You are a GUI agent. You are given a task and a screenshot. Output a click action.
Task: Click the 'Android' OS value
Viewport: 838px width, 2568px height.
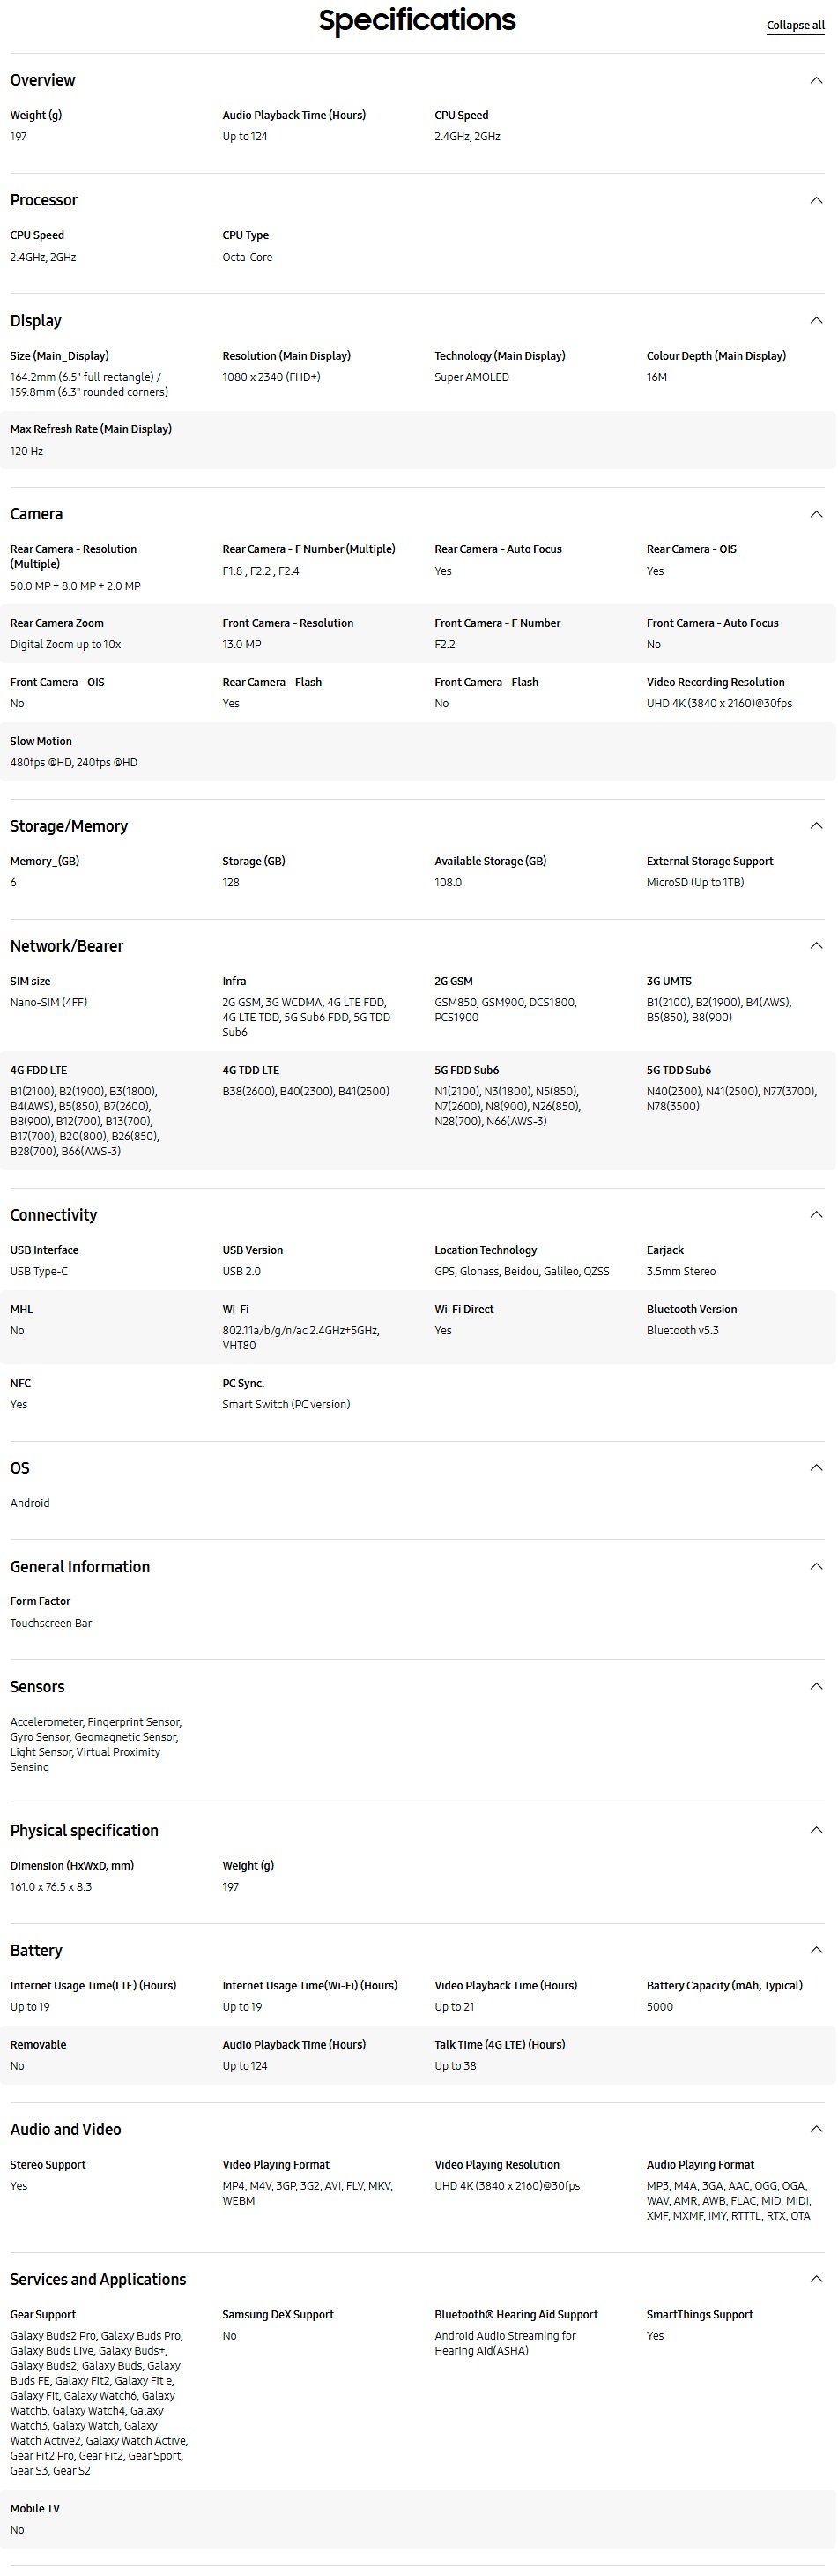pyautogui.click(x=30, y=1504)
